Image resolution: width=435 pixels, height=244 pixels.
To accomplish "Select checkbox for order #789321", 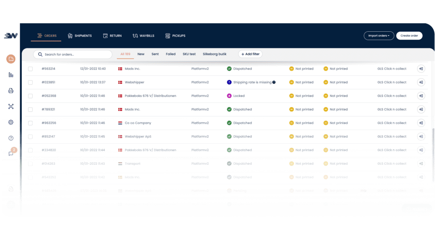I will click(30, 110).
